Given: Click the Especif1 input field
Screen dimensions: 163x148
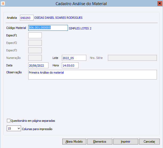Looking at the screenshot, I should 35,35.
